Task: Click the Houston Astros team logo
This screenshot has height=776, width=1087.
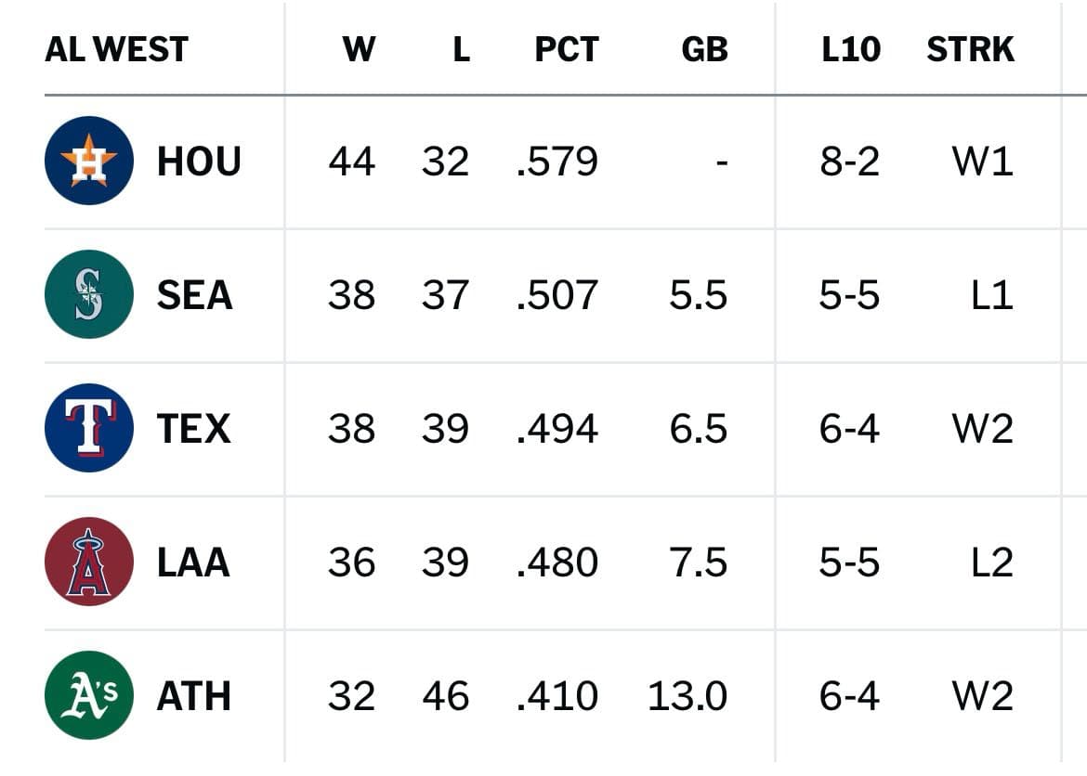Action: coord(89,161)
